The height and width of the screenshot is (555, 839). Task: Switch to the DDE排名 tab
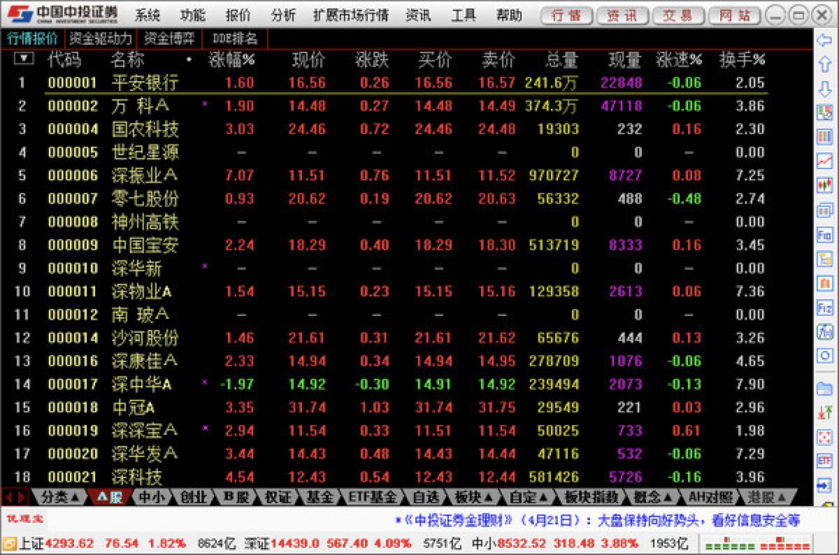click(234, 38)
